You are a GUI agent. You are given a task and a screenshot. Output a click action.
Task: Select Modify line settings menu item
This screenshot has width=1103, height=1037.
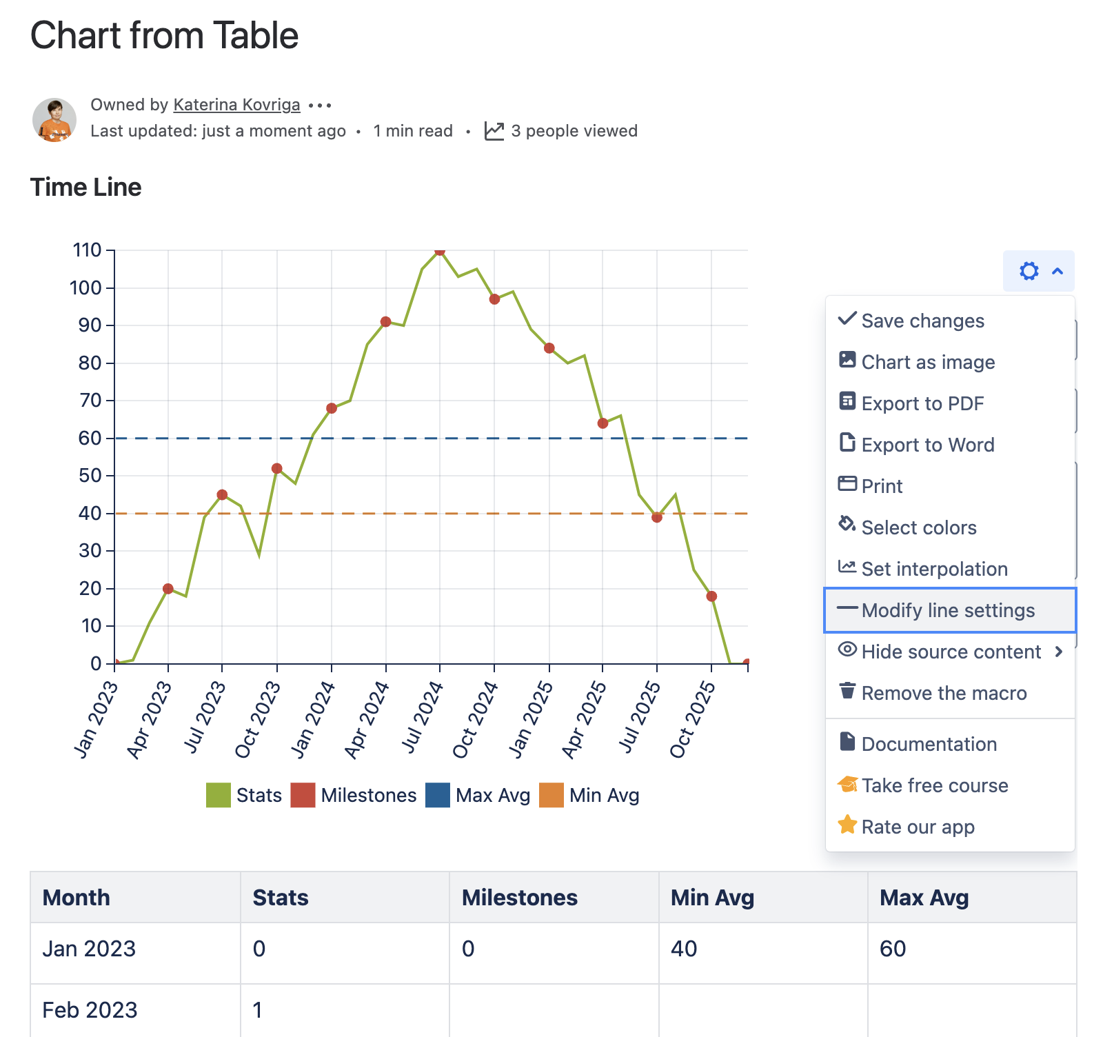pyautogui.click(x=948, y=610)
